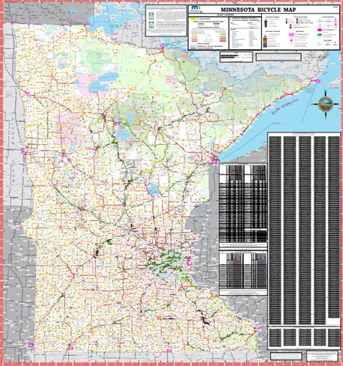
Task: Click the scale bar box below the legend
Action: [x=236, y=57]
